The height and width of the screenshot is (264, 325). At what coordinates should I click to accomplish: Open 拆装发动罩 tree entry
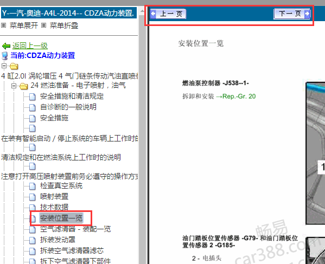tap(58, 240)
